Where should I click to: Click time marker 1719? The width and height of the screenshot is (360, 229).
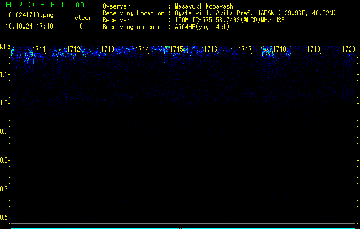coord(314,49)
